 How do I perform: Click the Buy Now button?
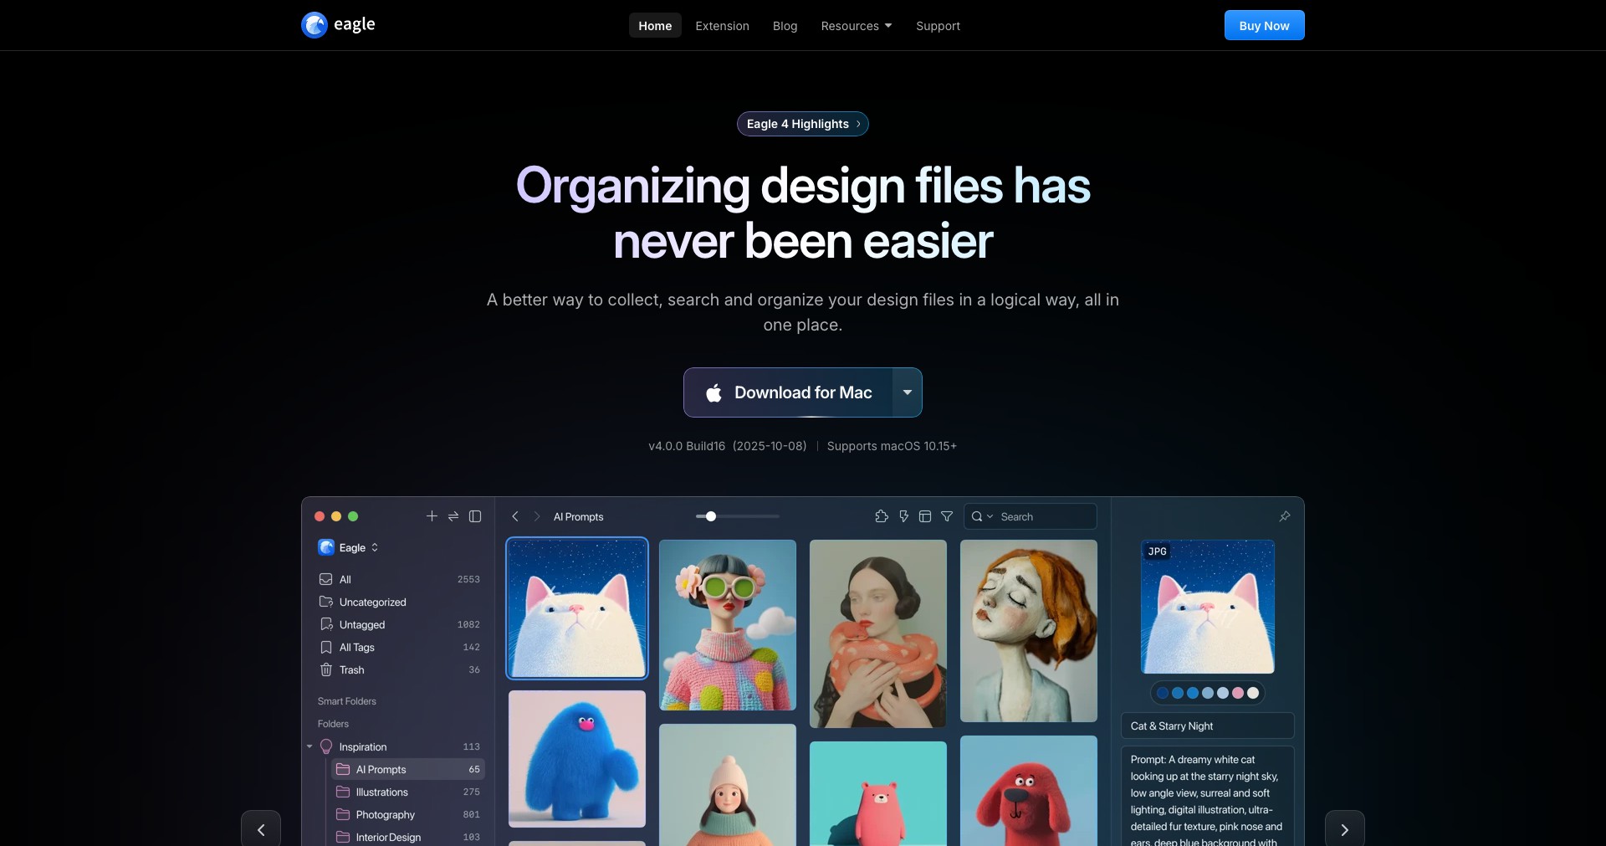[x=1264, y=25]
